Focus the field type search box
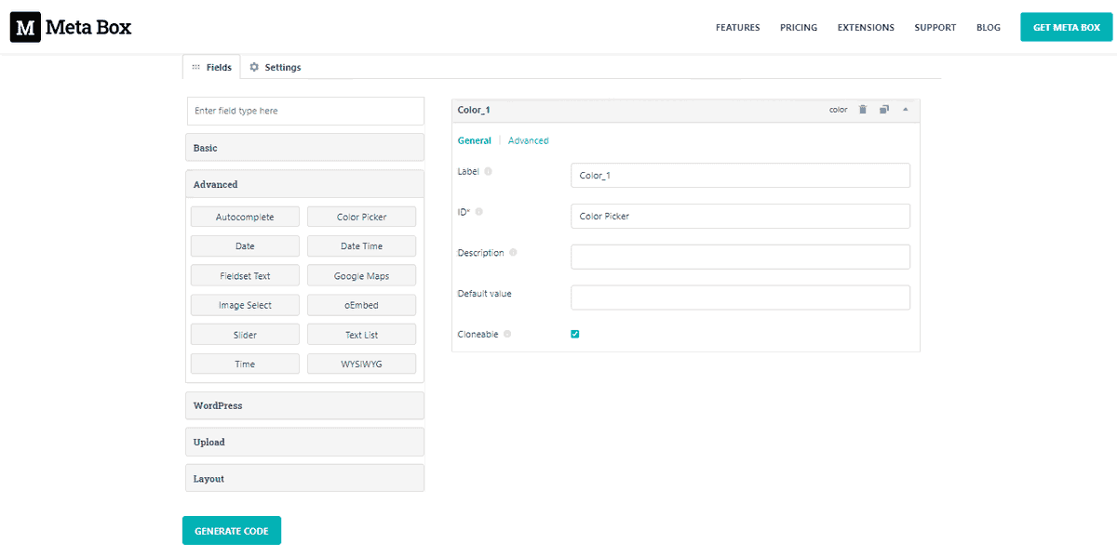 point(304,111)
